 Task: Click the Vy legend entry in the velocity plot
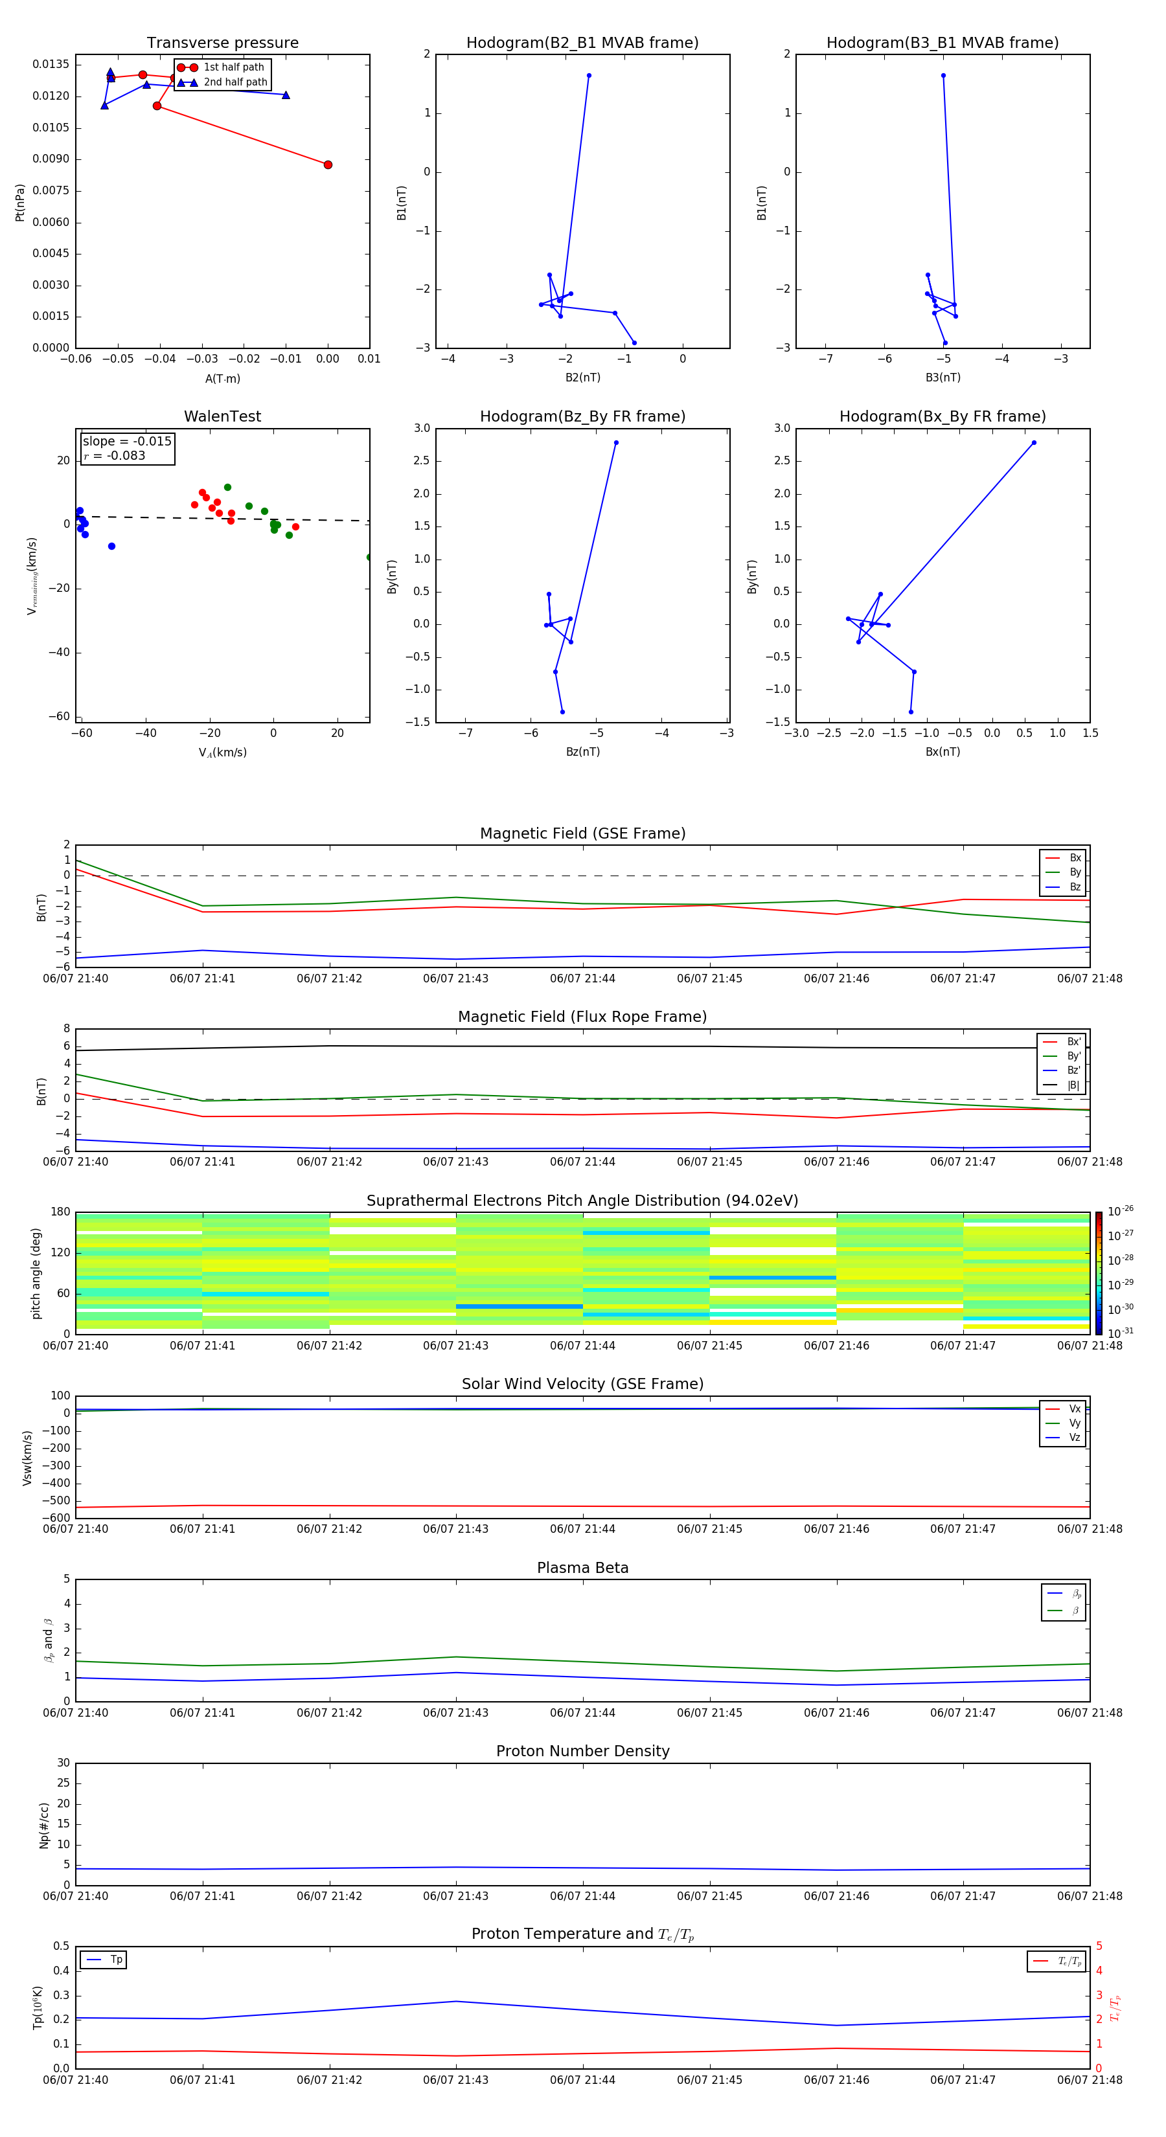coord(1063,1423)
